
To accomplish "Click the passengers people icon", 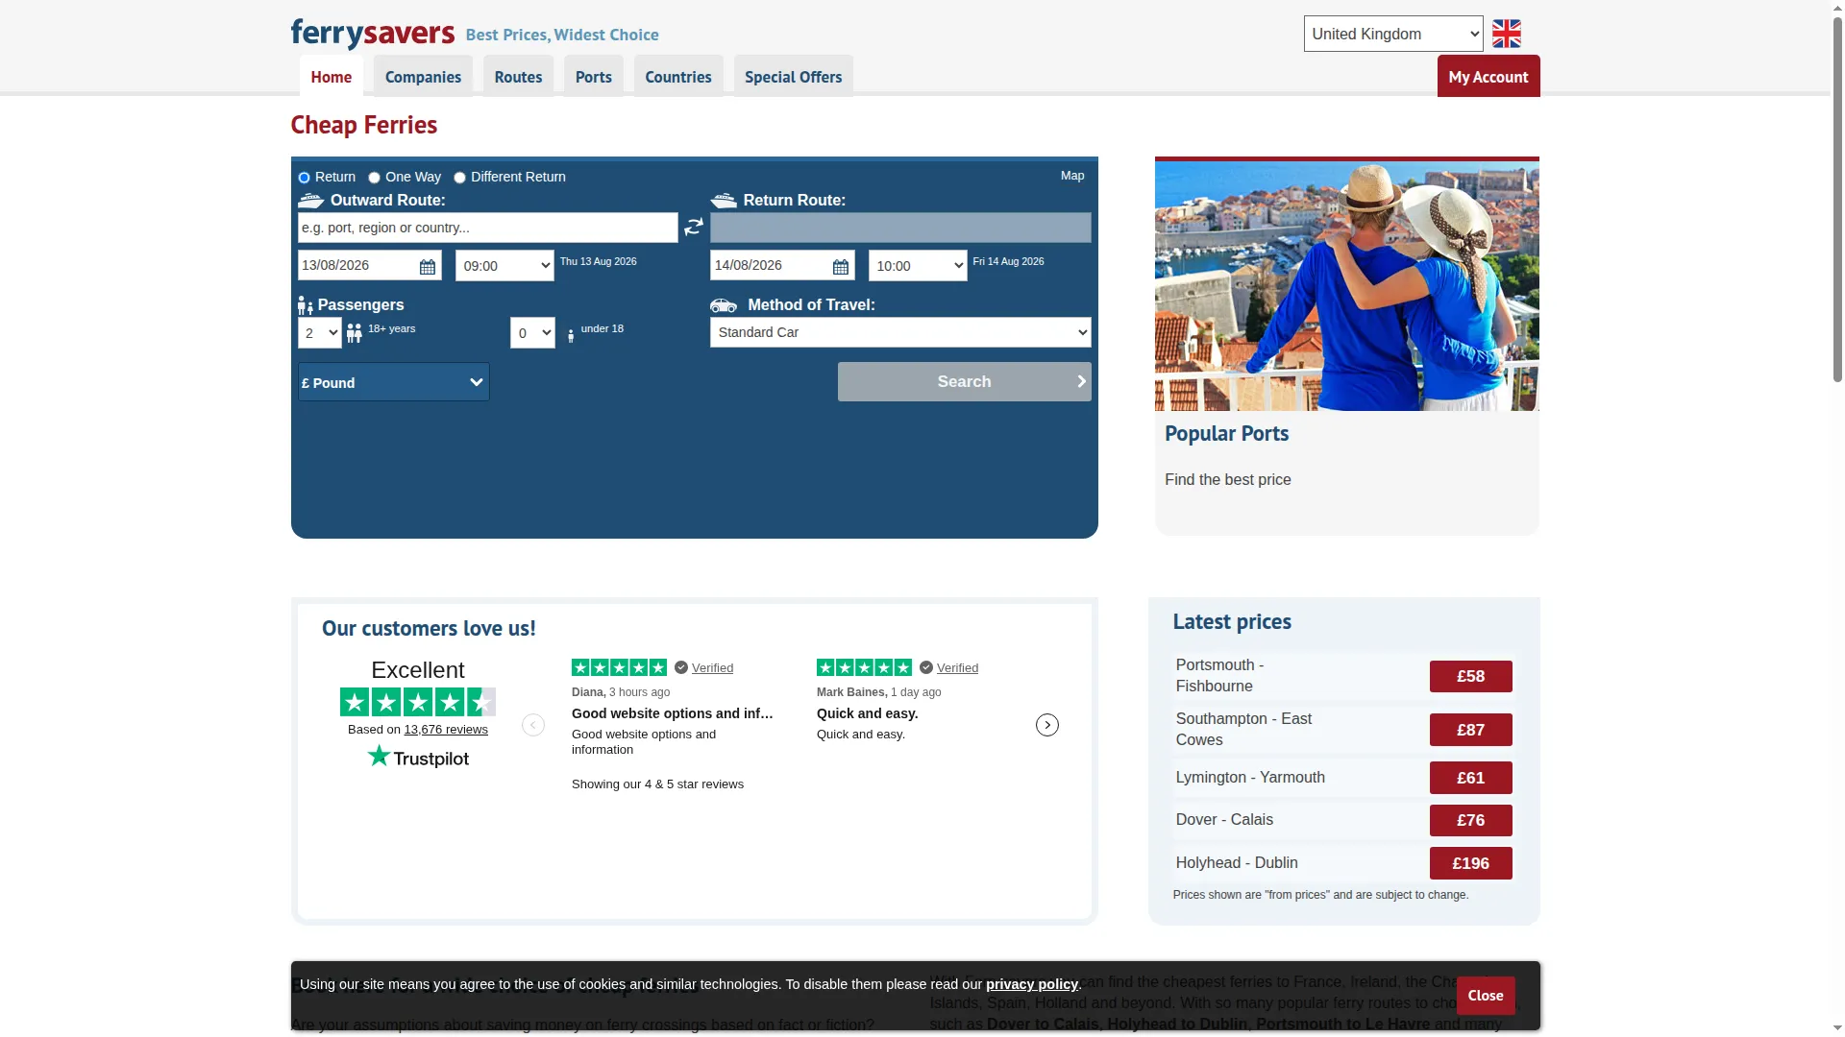I will click(x=306, y=305).
